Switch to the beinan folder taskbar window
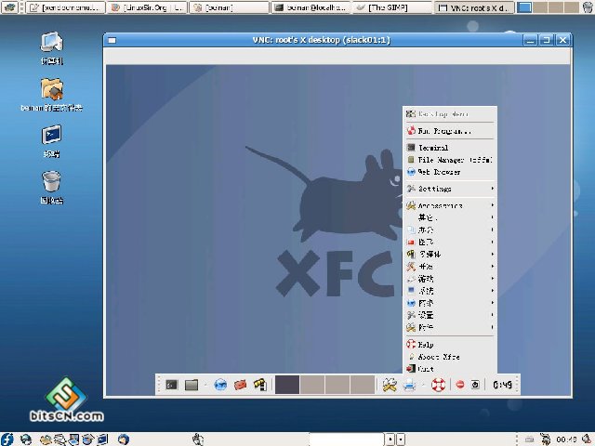 (x=230, y=7)
